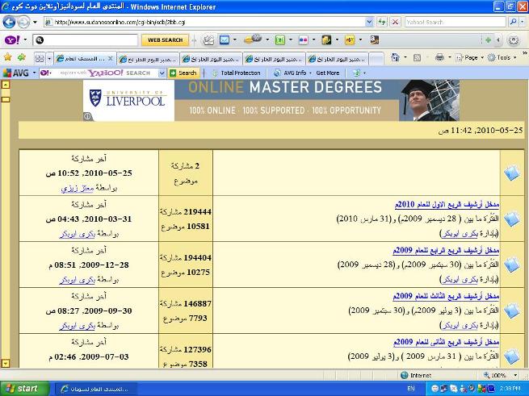The image size is (529, 396).
Task: Open the 2009 third-quarter archive link
Action: pyautogui.click(x=446, y=296)
